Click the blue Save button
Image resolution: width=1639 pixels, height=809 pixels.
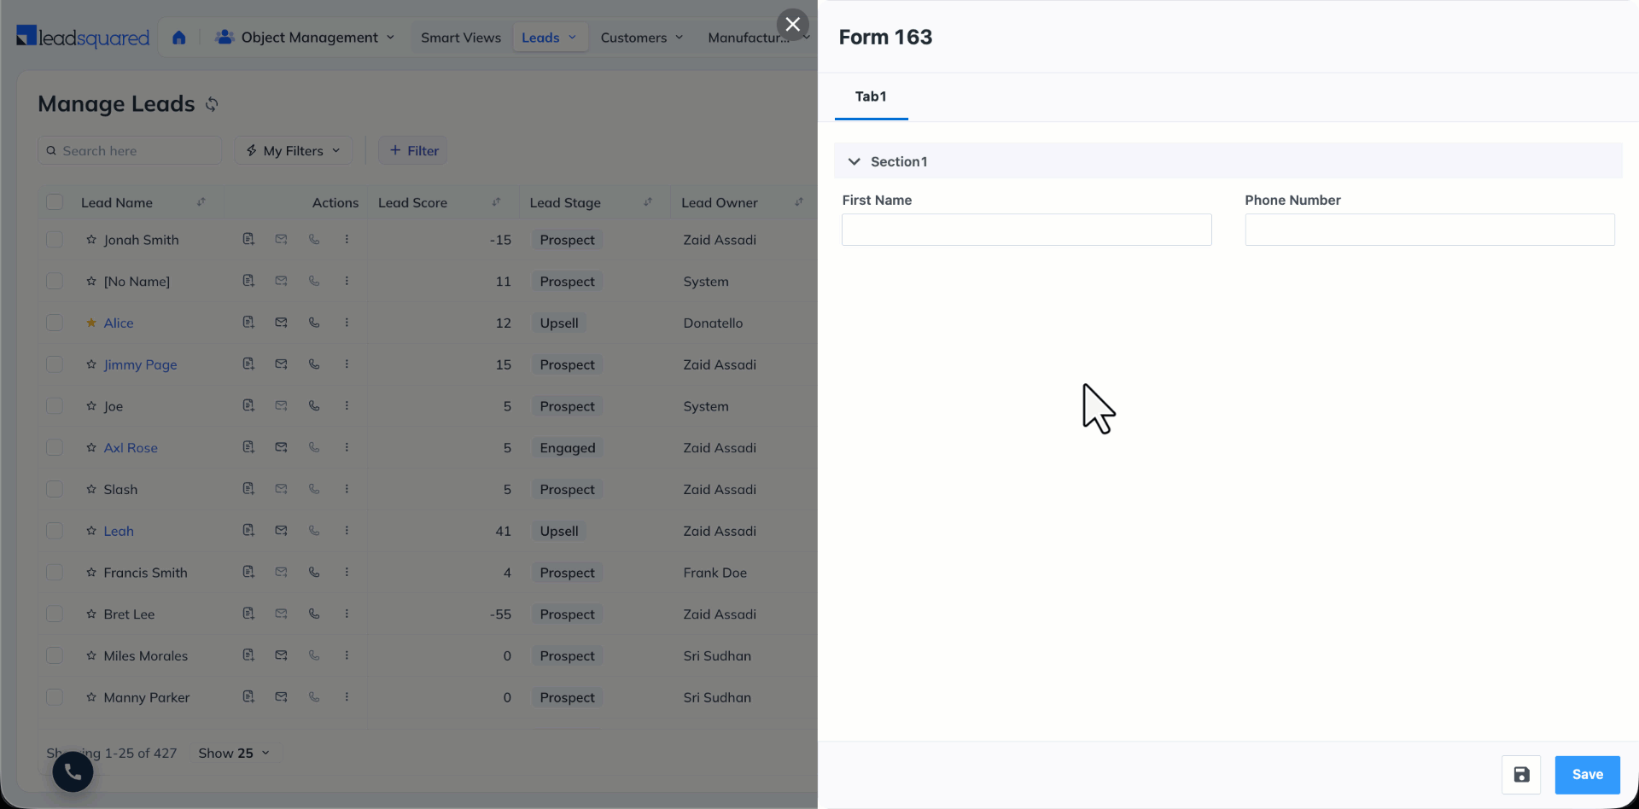(x=1587, y=775)
